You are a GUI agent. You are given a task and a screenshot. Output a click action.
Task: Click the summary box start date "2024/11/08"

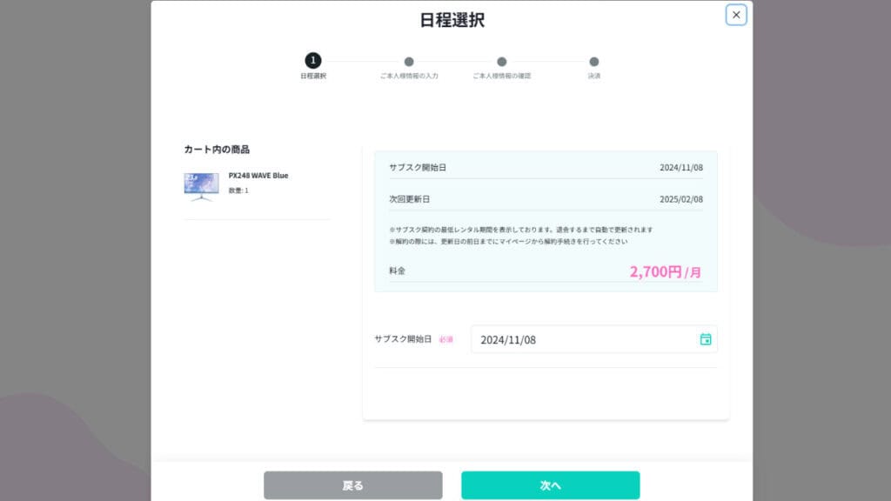pos(680,168)
